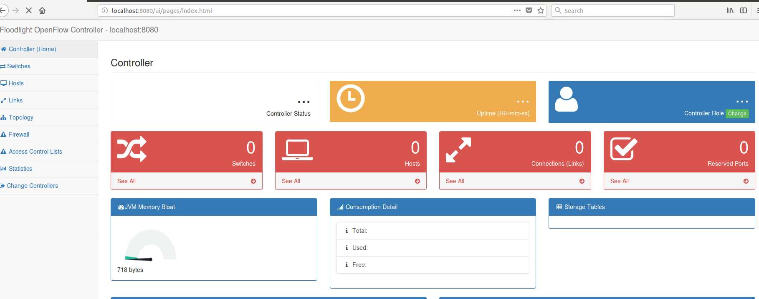Click the arrow circle icon in Connections footer

click(582, 181)
